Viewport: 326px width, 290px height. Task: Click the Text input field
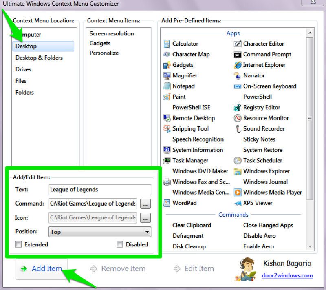pyautogui.click(x=100, y=190)
